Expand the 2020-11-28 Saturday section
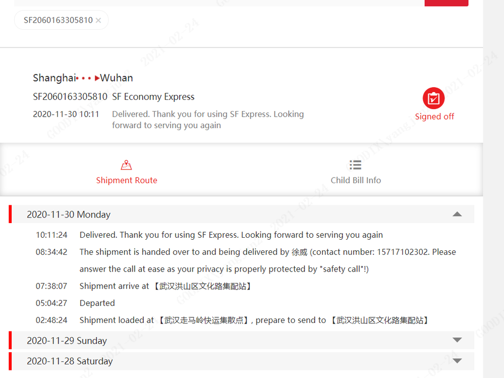504x378 pixels. click(x=457, y=361)
